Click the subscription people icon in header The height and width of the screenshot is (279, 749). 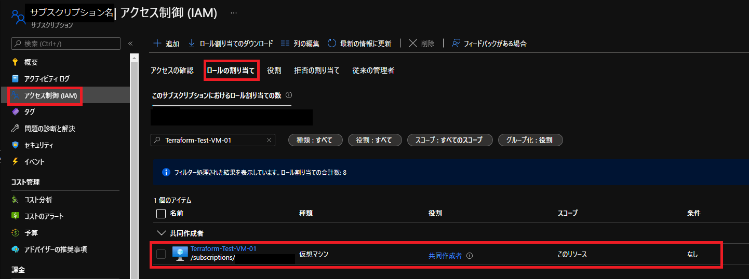[x=18, y=17]
